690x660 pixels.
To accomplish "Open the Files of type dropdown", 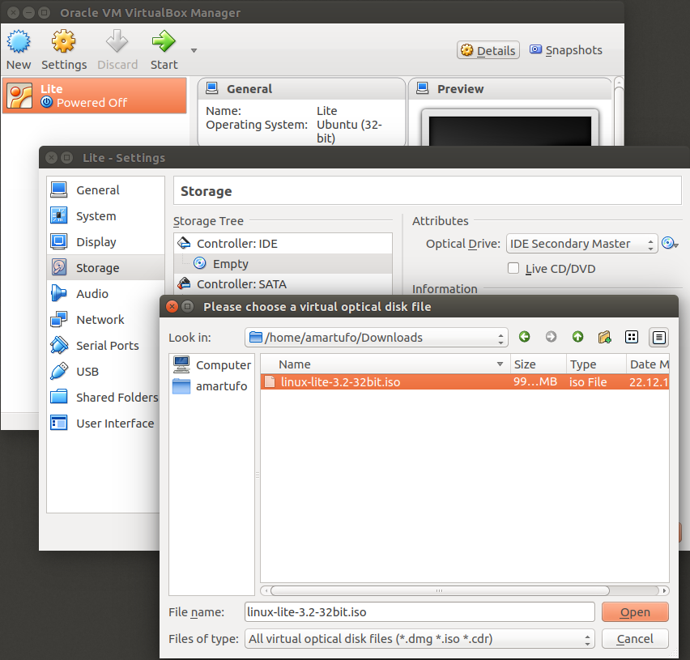I will tap(420, 638).
